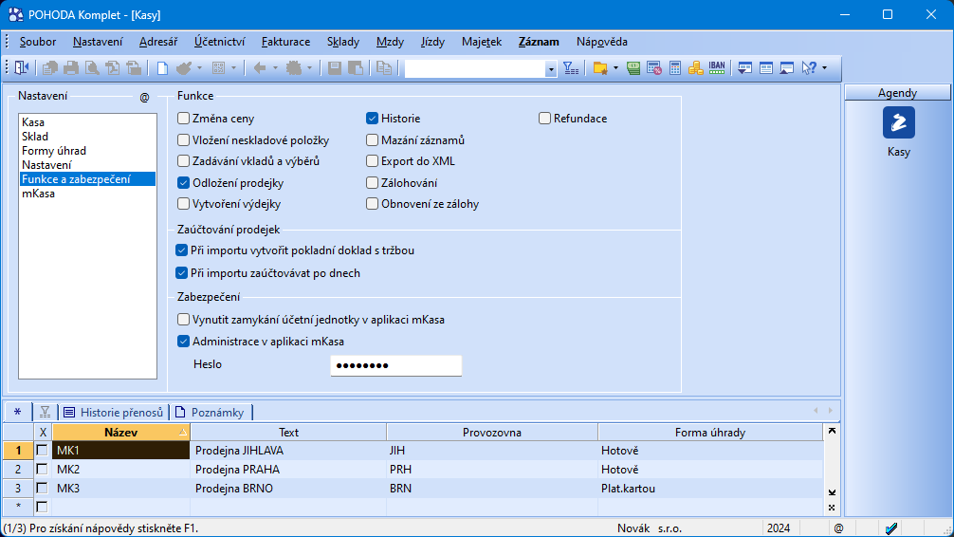
Task: Click the toolbar search text field
Action: [474, 69]
